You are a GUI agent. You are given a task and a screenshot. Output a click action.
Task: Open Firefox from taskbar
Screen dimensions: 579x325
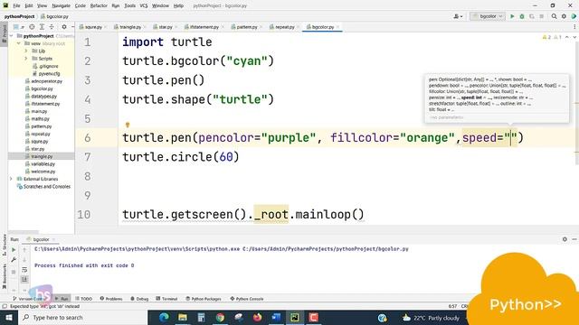click(257, 317)
